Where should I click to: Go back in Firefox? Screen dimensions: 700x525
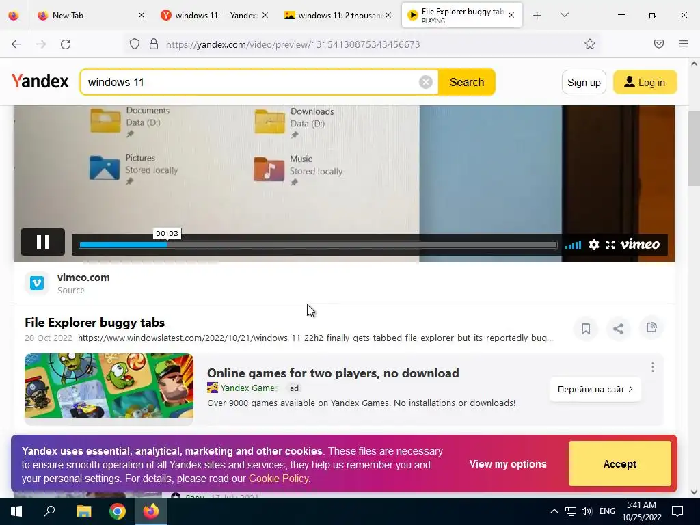tap(16, 44)
